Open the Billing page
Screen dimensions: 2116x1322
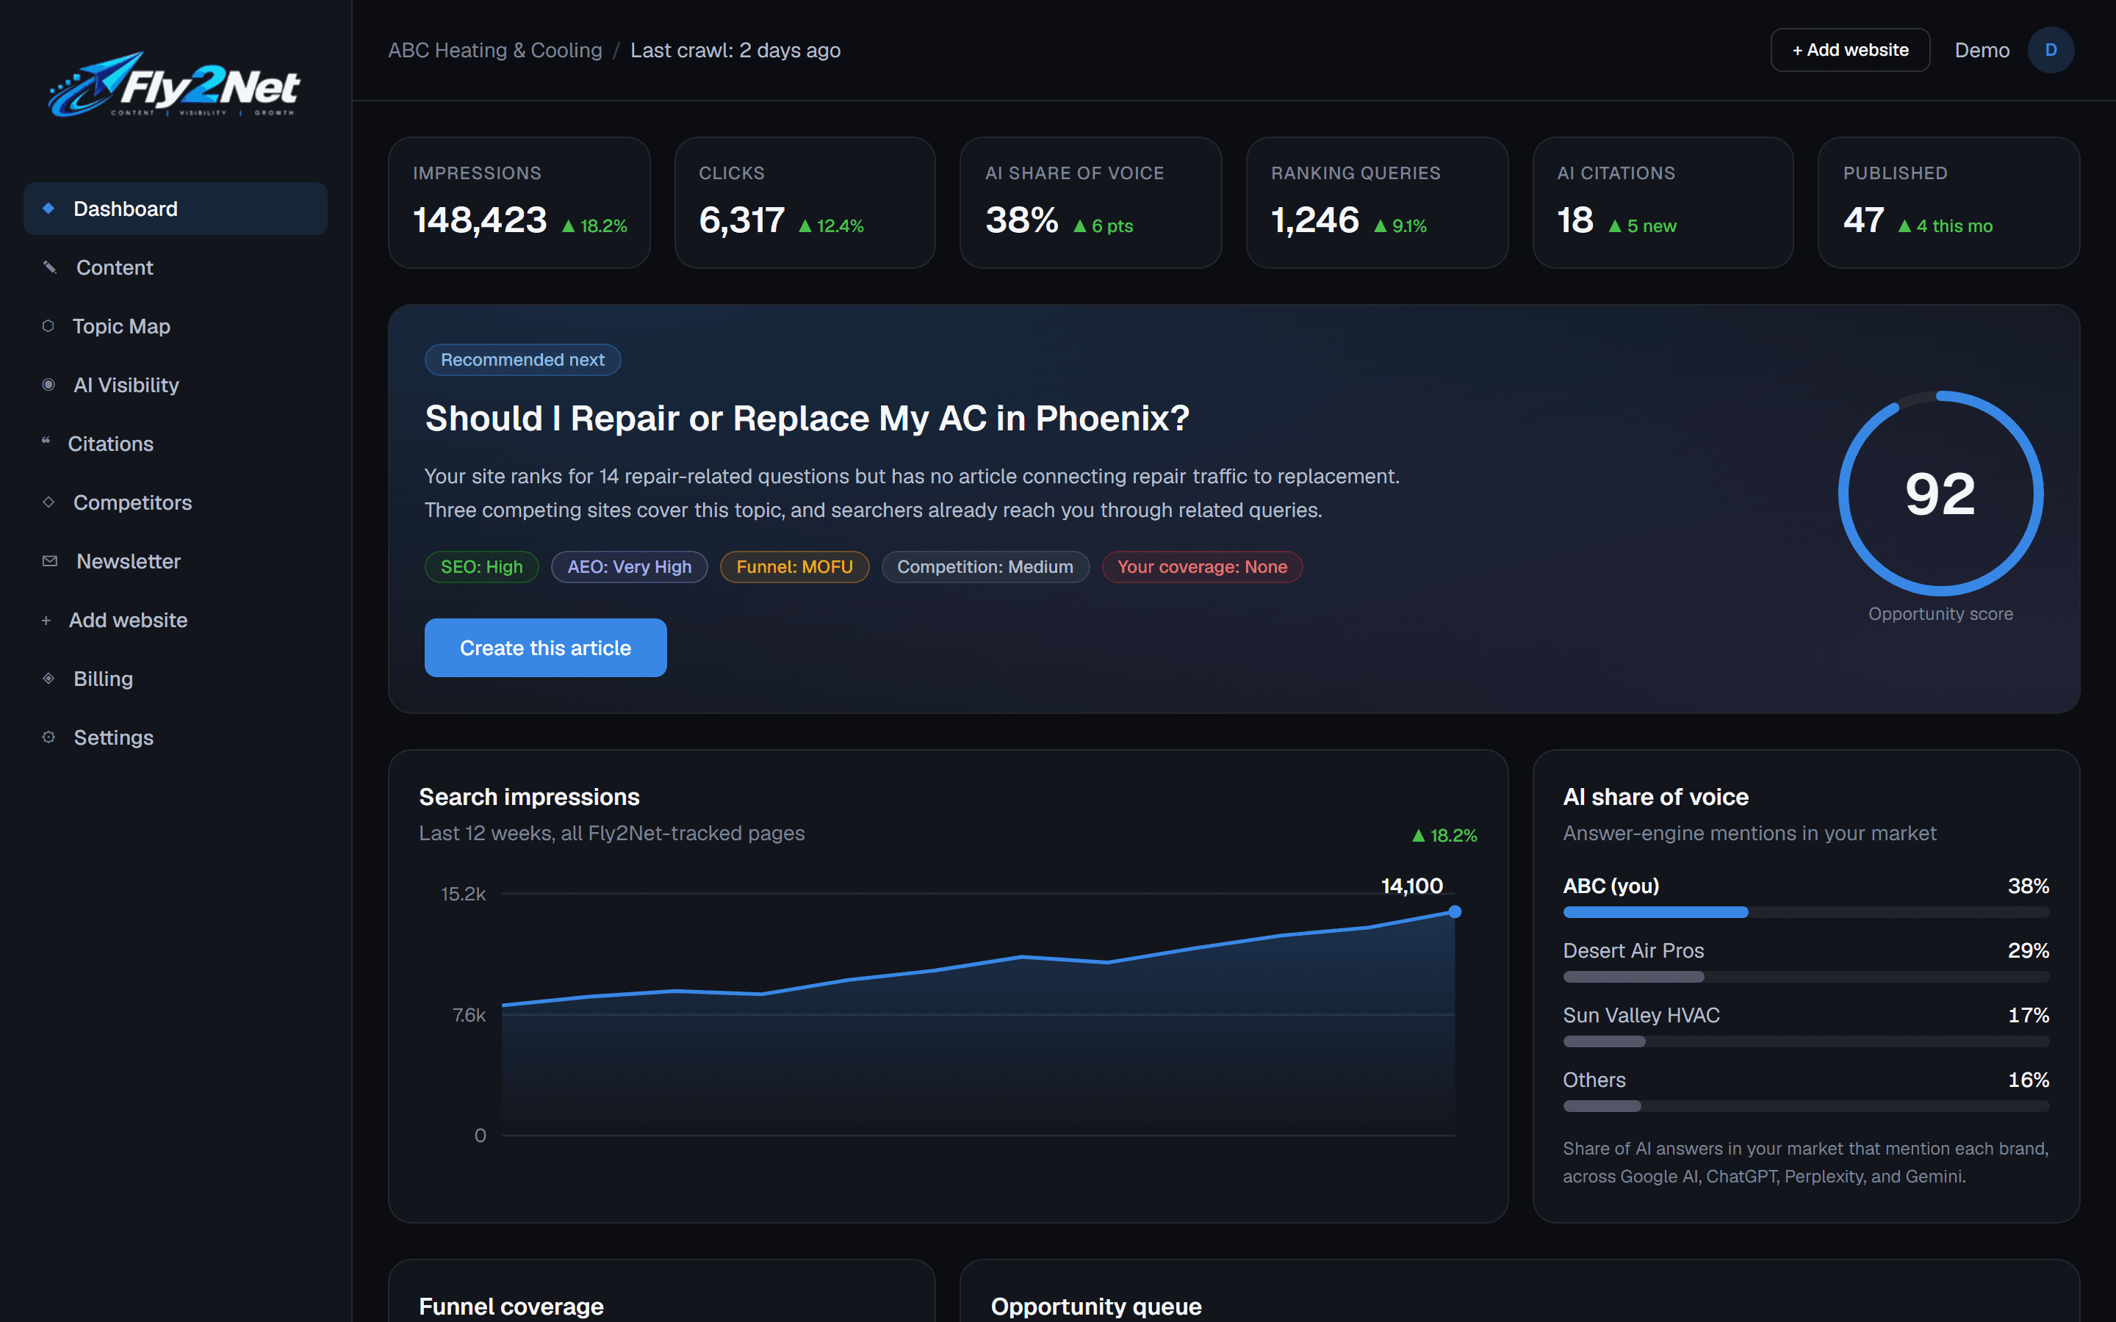click(176, 678)
